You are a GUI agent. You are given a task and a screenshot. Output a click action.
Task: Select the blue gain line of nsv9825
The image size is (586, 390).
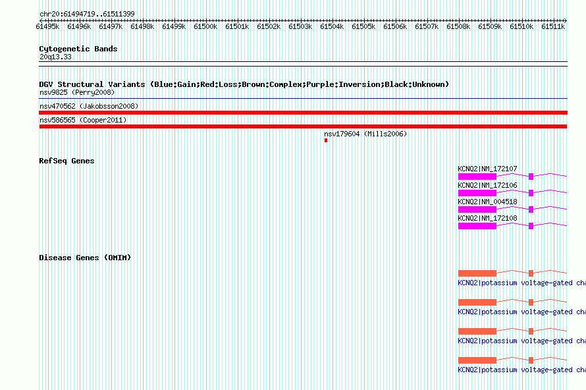(x=303, y=99)
